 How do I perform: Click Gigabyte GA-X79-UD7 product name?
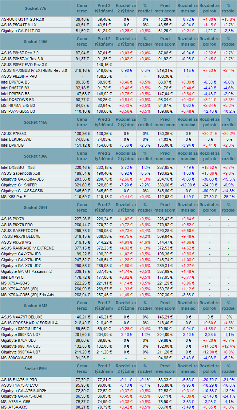pos(21,266)
